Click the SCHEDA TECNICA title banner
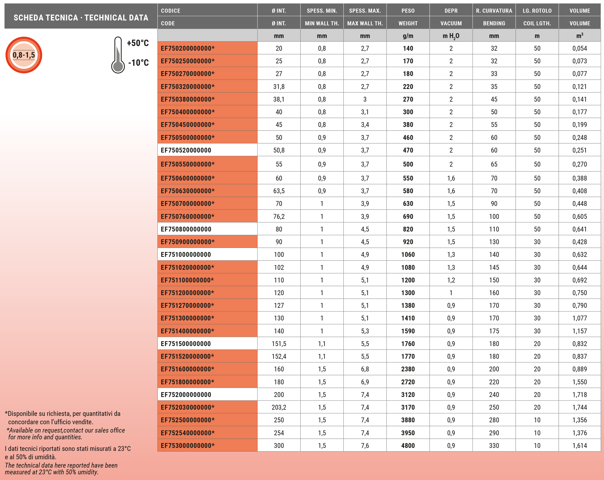This screenshot has width=604, height=480. [81, 17]
